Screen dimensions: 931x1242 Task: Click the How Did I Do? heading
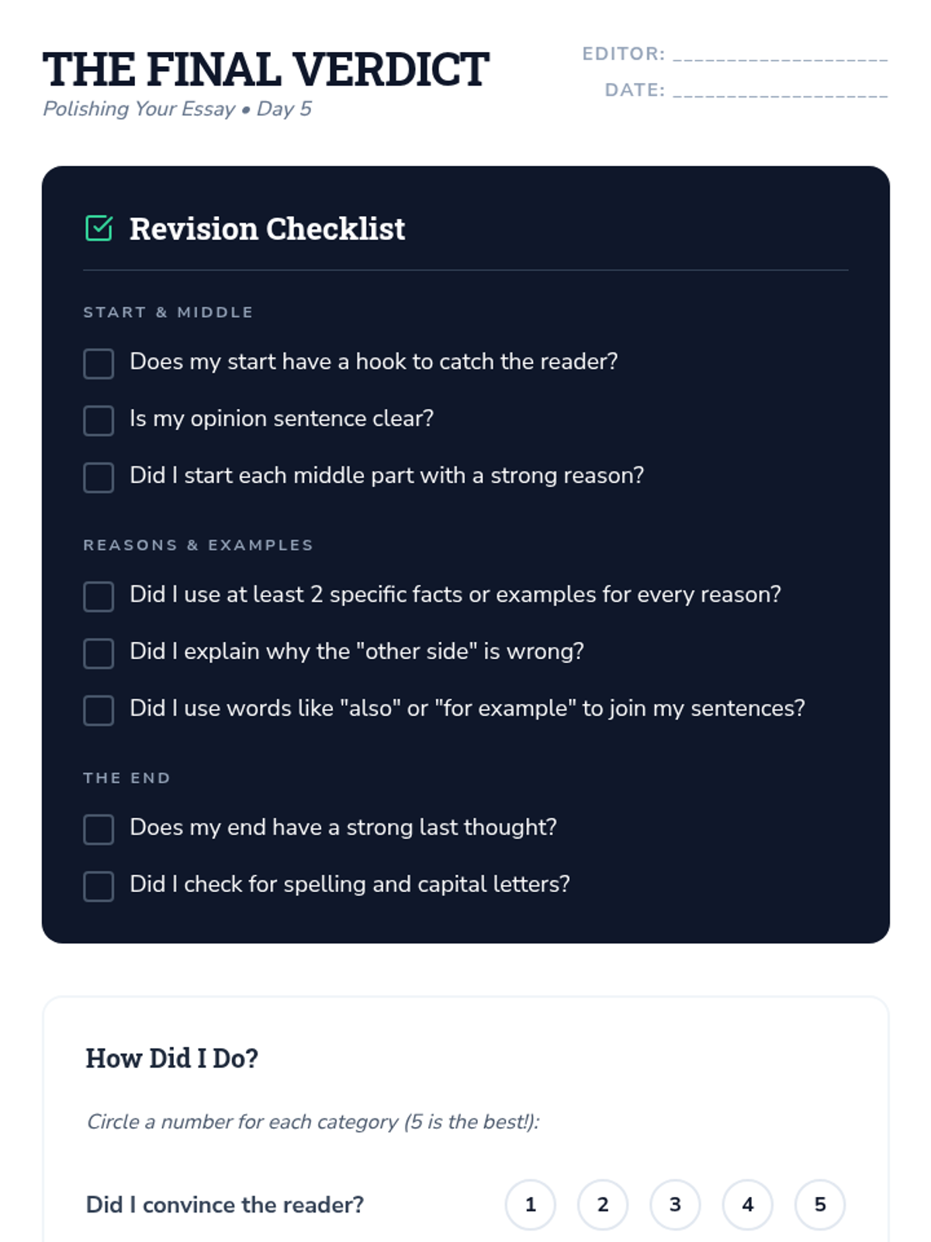click(x=171, y=1058)
